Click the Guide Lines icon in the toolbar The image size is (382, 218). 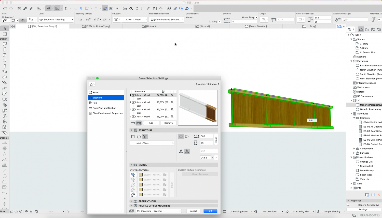(39, 8)
